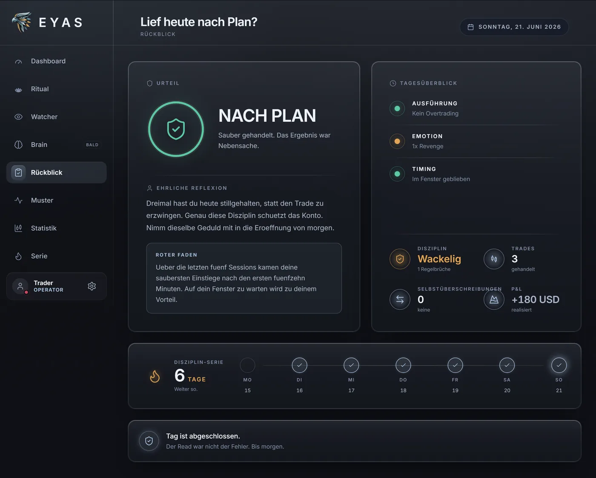The image size is (596, 478).
Task: Open the settings gear next to Trader
Action: click(92, 286)
